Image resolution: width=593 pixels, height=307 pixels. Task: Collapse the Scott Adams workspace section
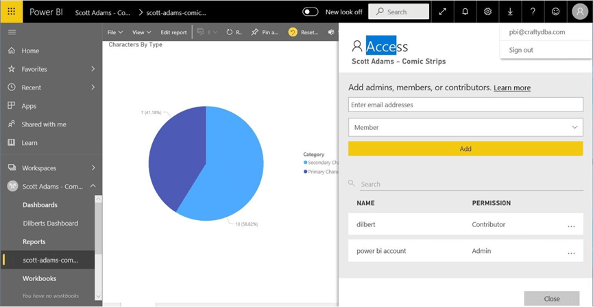93,186
